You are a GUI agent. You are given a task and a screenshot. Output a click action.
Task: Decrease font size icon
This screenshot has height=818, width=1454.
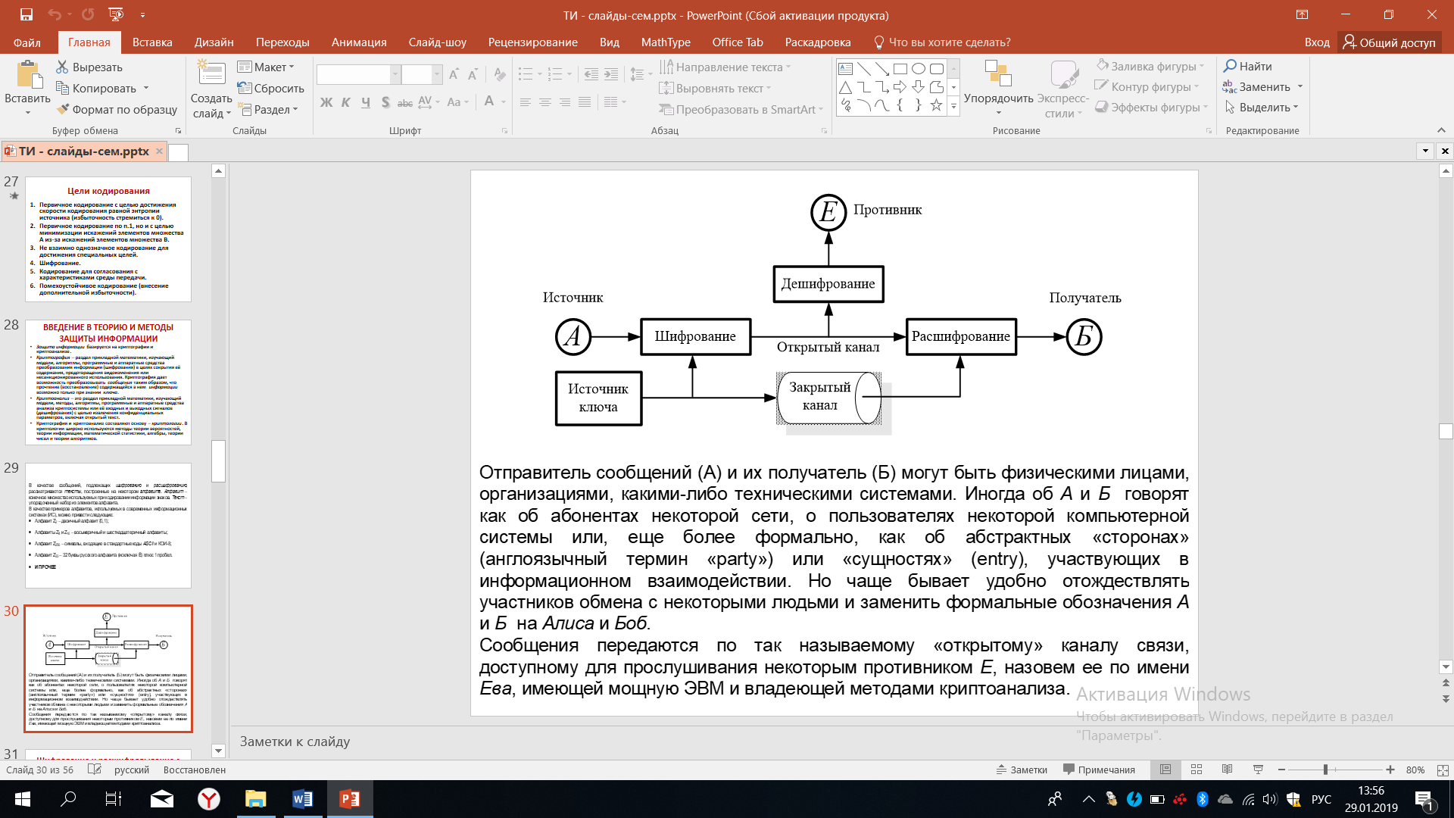473,74
